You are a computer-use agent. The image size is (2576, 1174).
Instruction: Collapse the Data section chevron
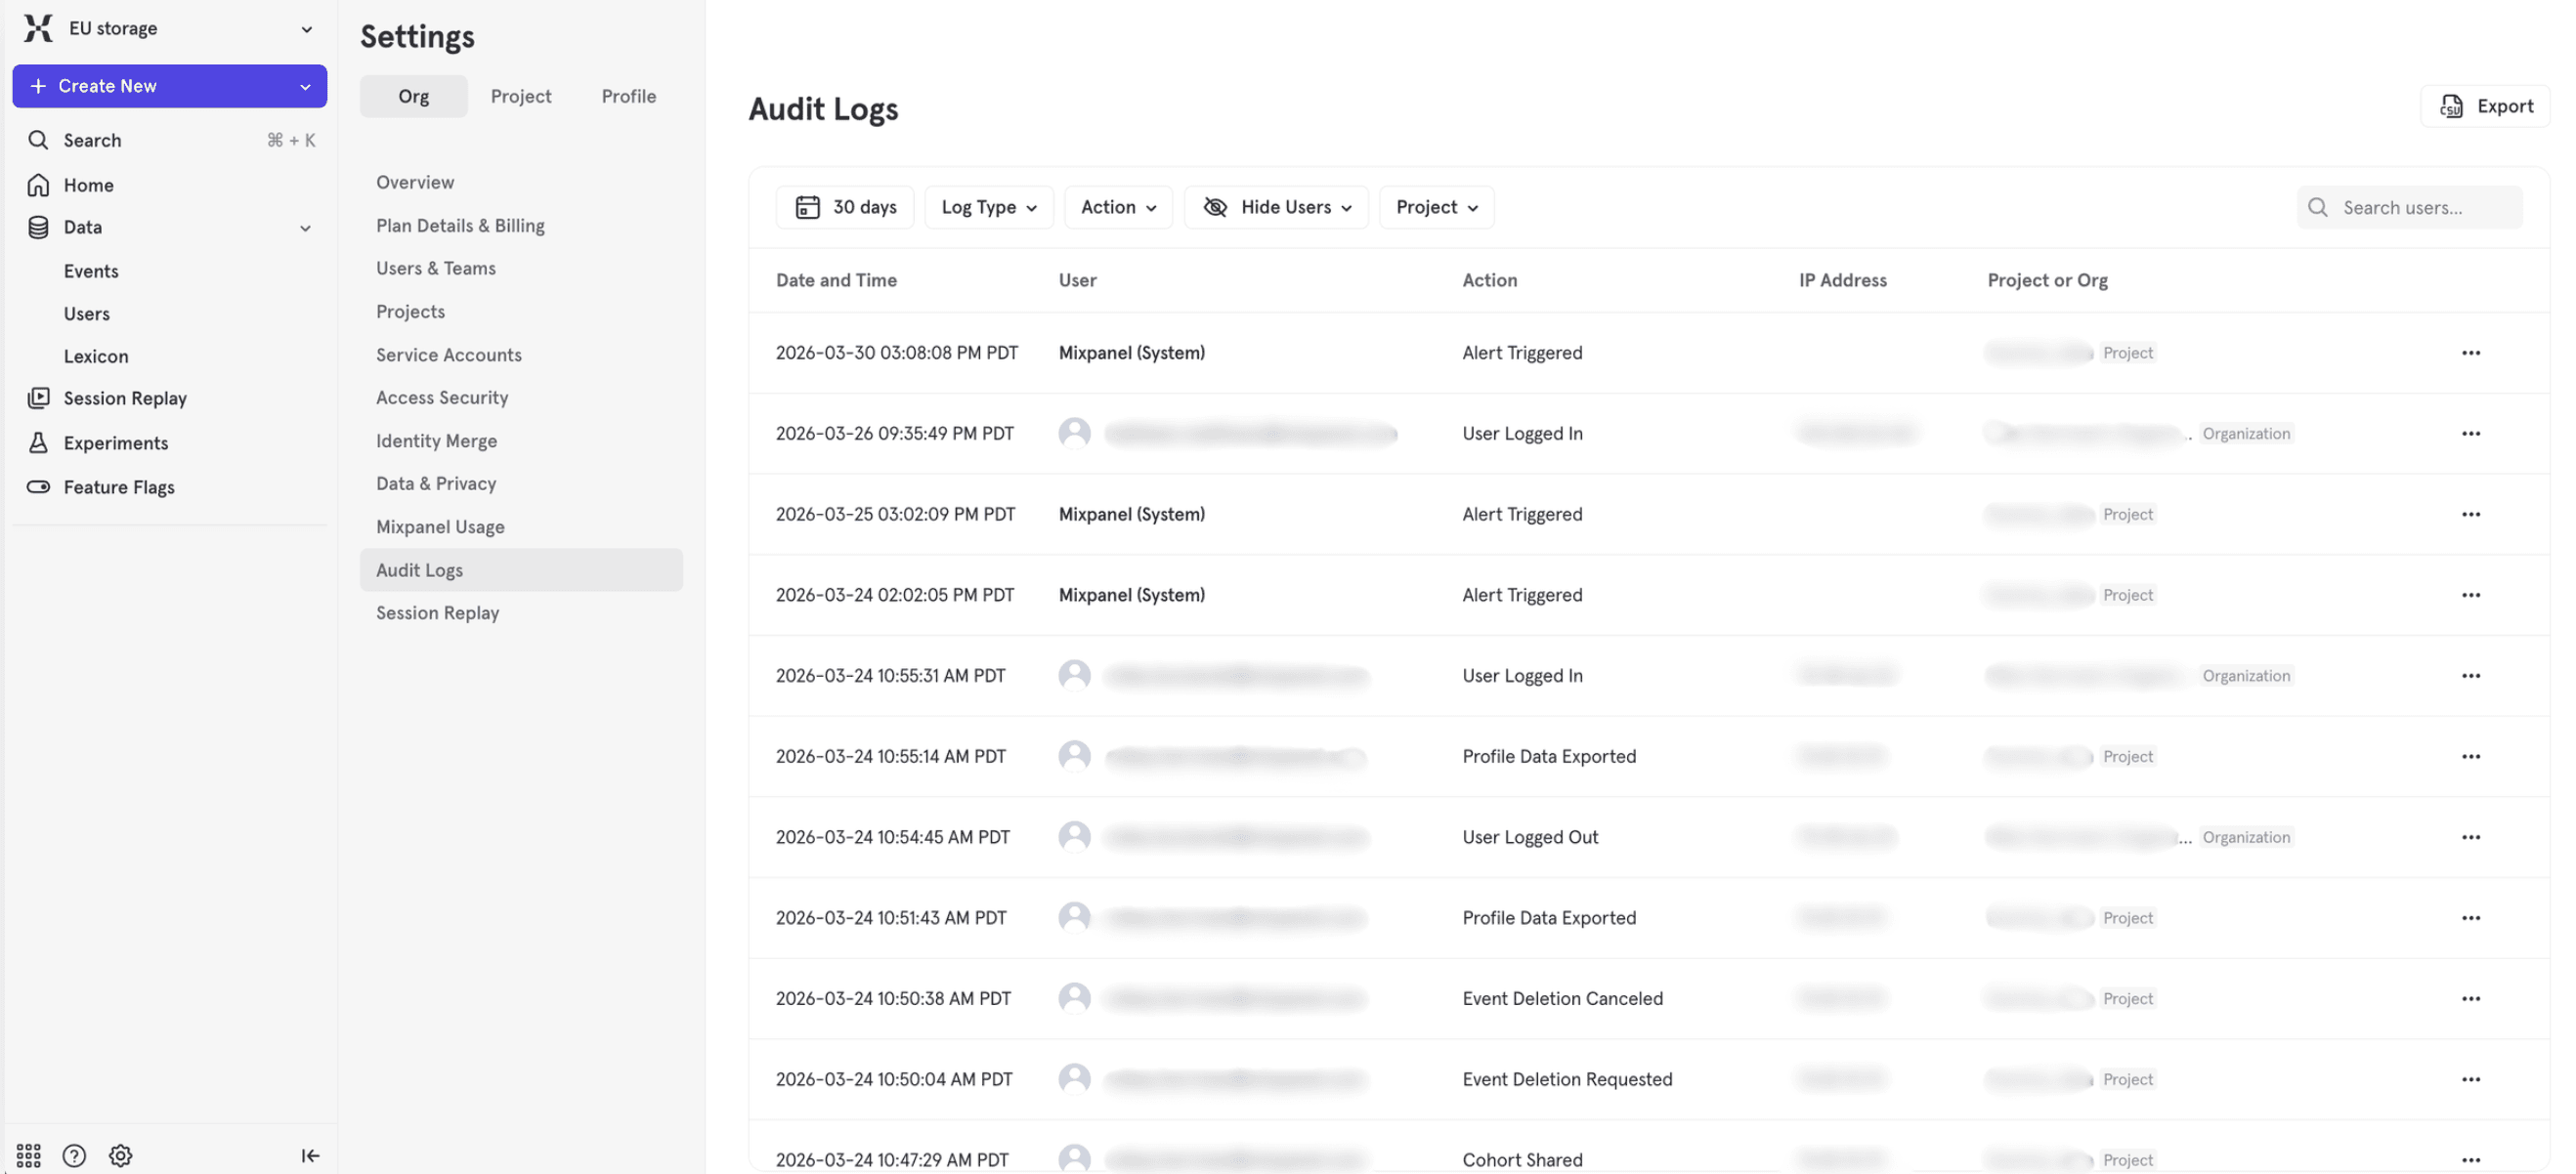click(x=305, y=228)
